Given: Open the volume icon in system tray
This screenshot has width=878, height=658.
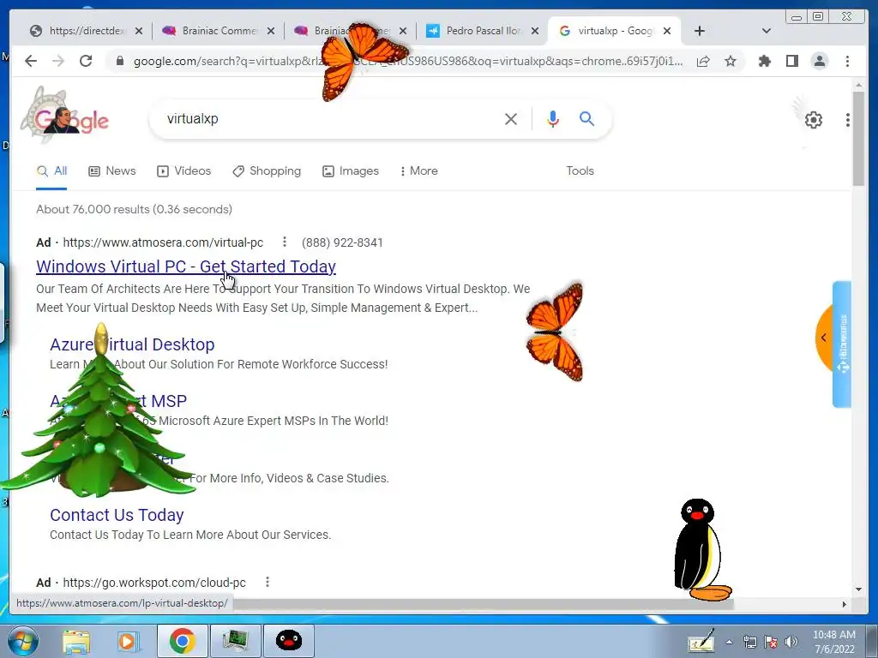Looking at the screenshot, I should click(791, 642).
